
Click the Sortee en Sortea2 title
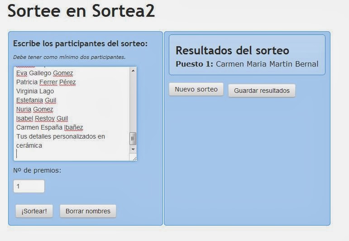point(81,10)
